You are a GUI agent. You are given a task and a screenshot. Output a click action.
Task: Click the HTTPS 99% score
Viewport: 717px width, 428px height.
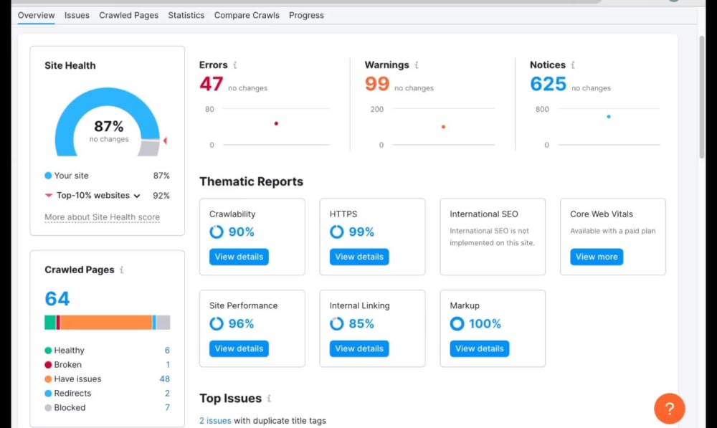pyautogui.click(x=361, y=232)
